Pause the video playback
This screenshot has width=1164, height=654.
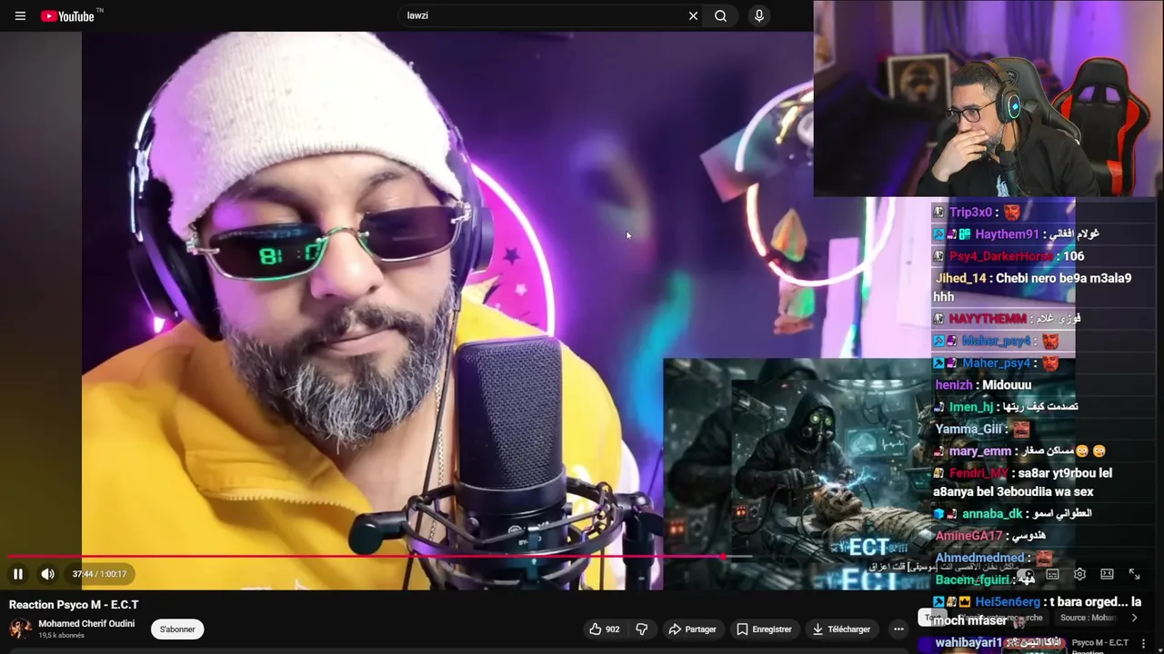[x=17, y=574]
